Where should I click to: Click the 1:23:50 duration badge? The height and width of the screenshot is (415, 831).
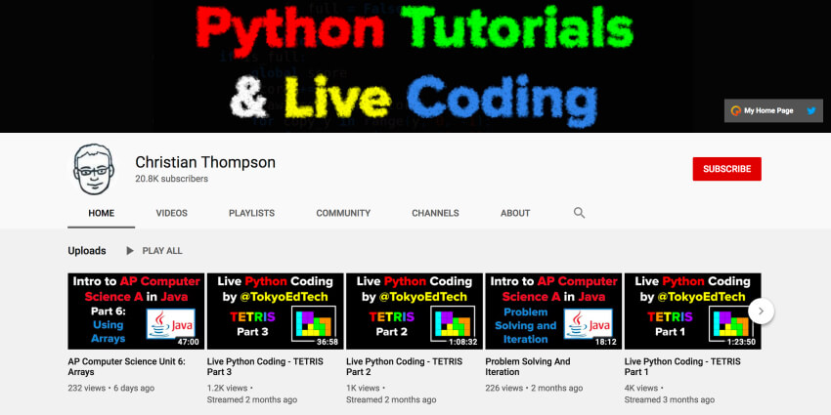point(741,342)
